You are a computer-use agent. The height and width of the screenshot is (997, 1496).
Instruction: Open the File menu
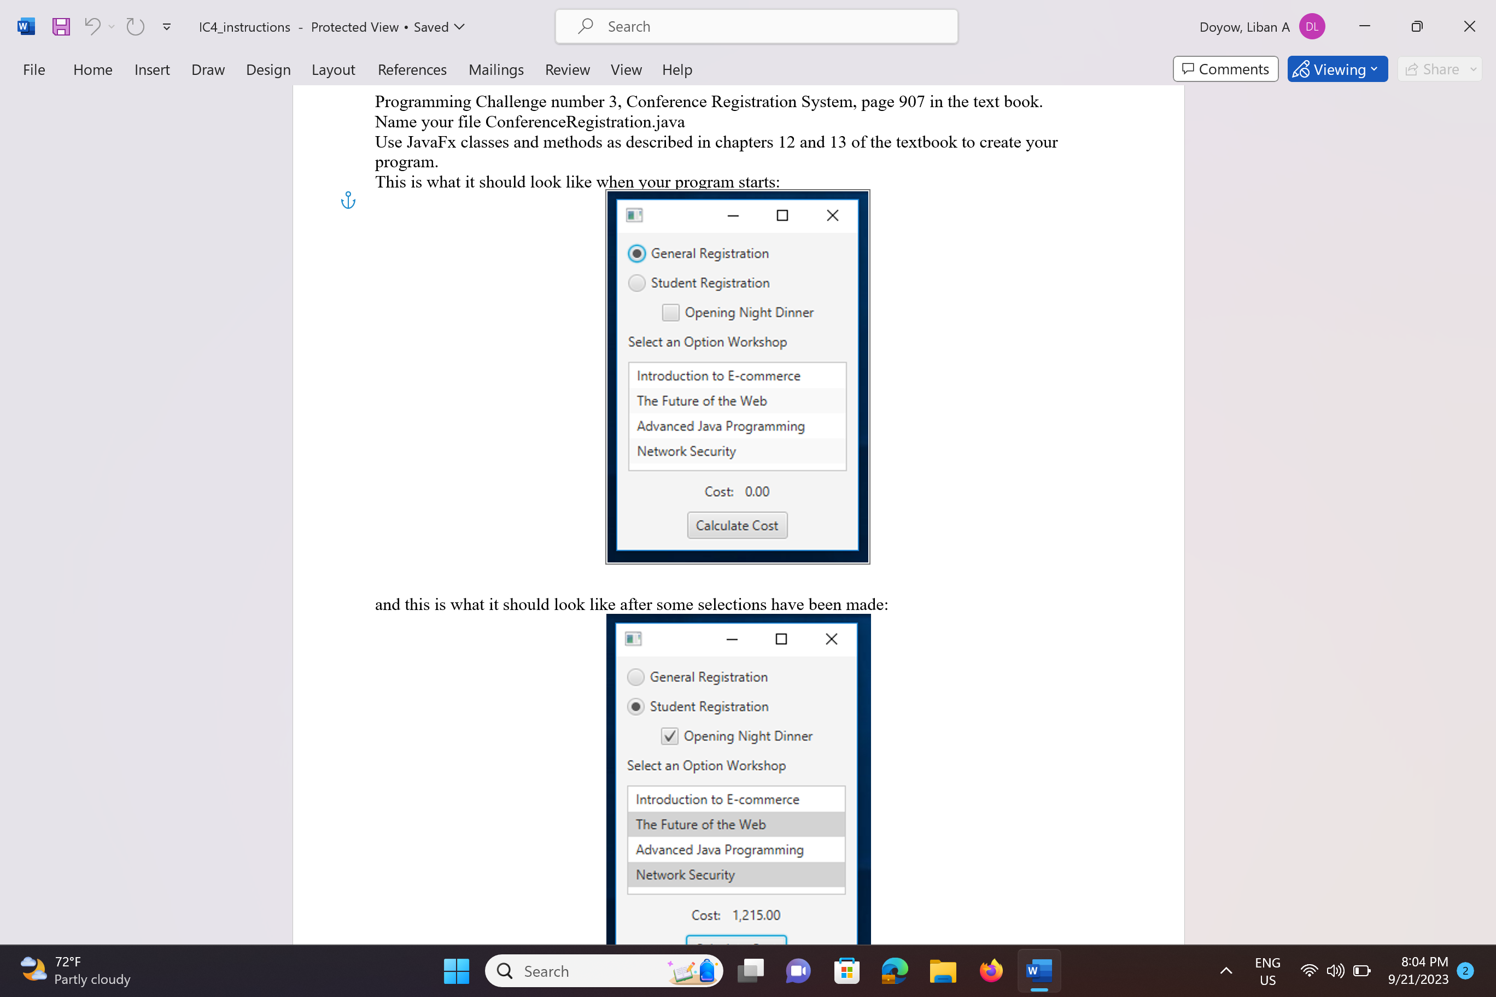click(x=34, y=70)
